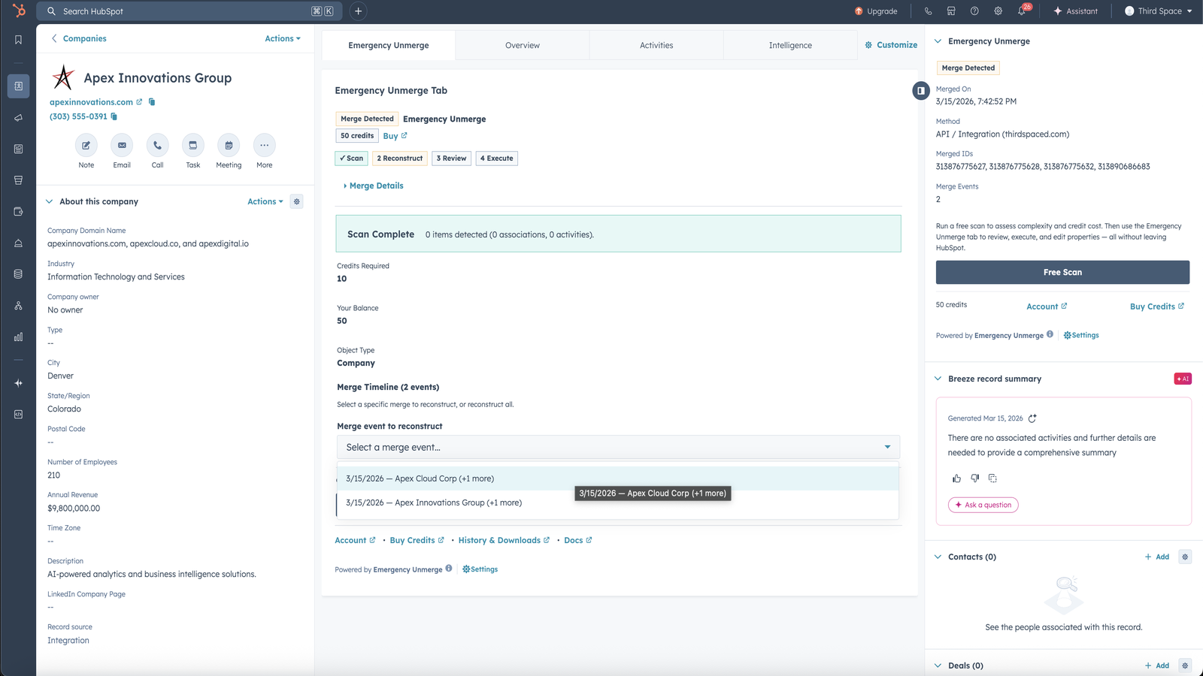Open the HubSpot Marketplace icon in top bar
This screenshot has height=676, width=1203.
point(951,11)
